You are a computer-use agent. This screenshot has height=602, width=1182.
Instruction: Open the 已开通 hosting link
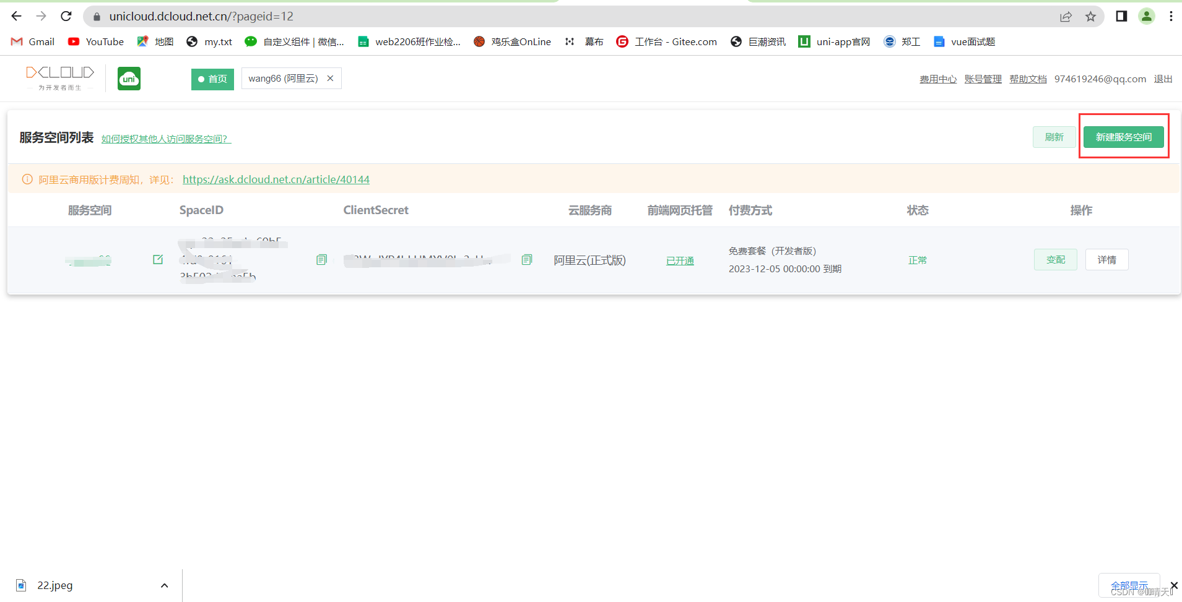pyautogui.click(x=679, y=260)
